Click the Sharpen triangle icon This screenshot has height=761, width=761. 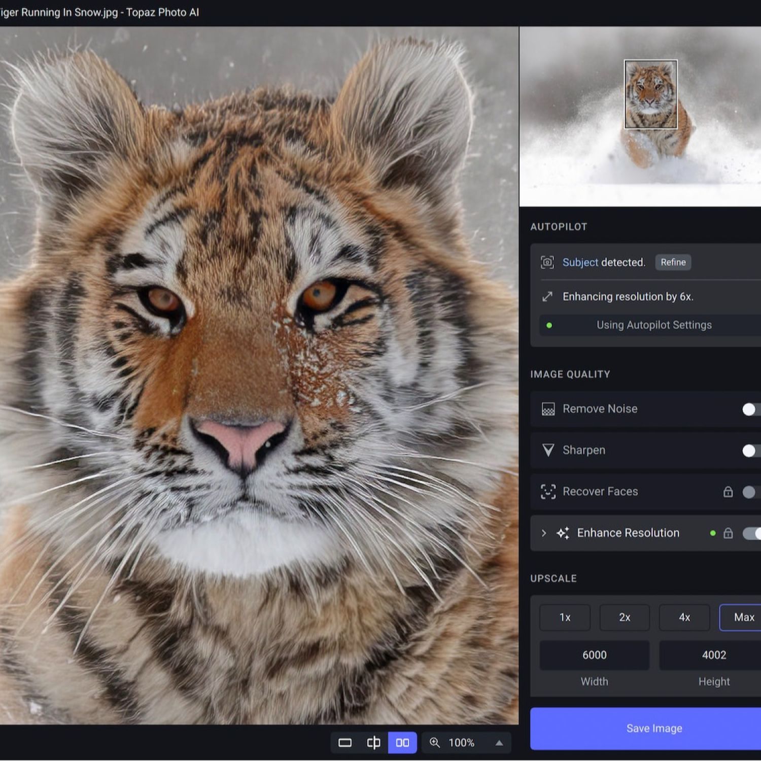click(548, 450)
